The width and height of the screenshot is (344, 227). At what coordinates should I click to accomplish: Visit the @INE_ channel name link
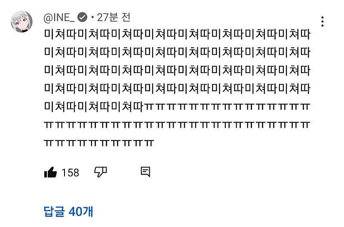60,18
